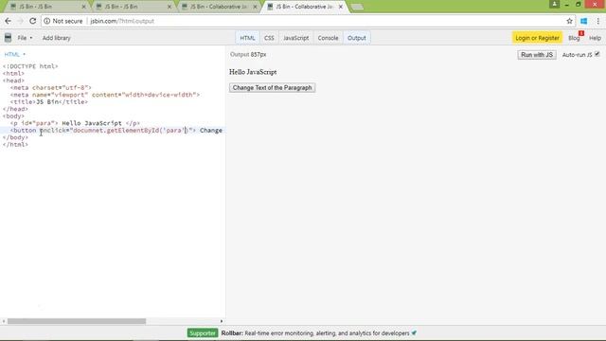Image resolution: width=606 pixels, height=341 pixels.
Task: Minimize the Chrome window
Action: point(566,4)
